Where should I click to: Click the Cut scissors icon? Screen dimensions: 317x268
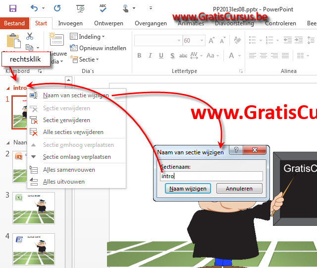[x=30, y=36]
